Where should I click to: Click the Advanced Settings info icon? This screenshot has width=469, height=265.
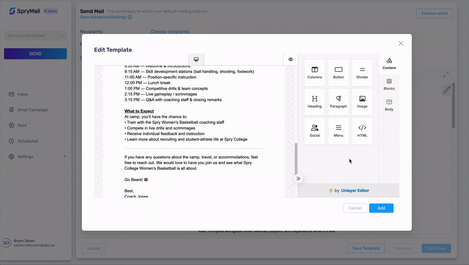tap(130, 17)
